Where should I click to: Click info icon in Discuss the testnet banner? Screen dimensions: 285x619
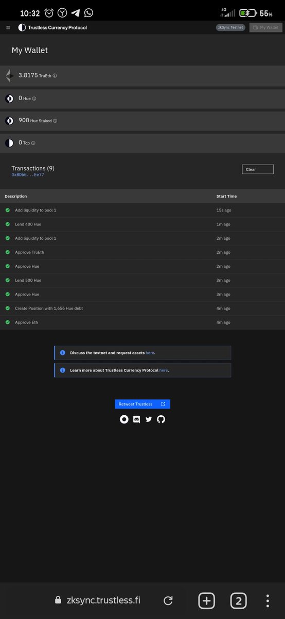[63, 353]
